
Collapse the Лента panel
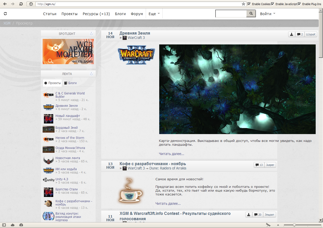(x=91, y=74)
